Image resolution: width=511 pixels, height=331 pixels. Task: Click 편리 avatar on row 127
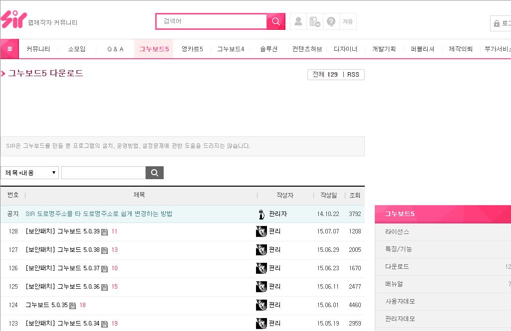pyautogui.click(x=261, y=250)
